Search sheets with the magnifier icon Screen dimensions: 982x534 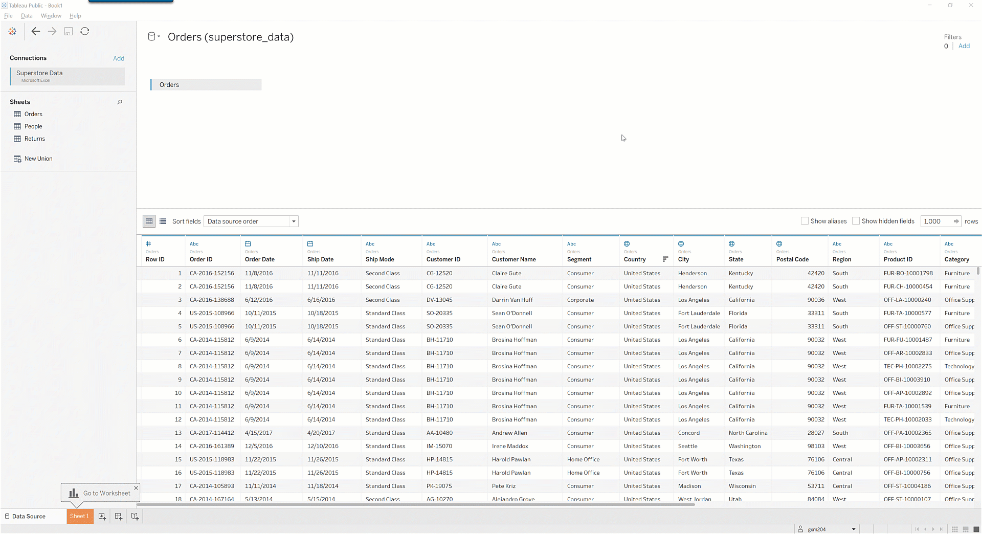coord(120,102)
